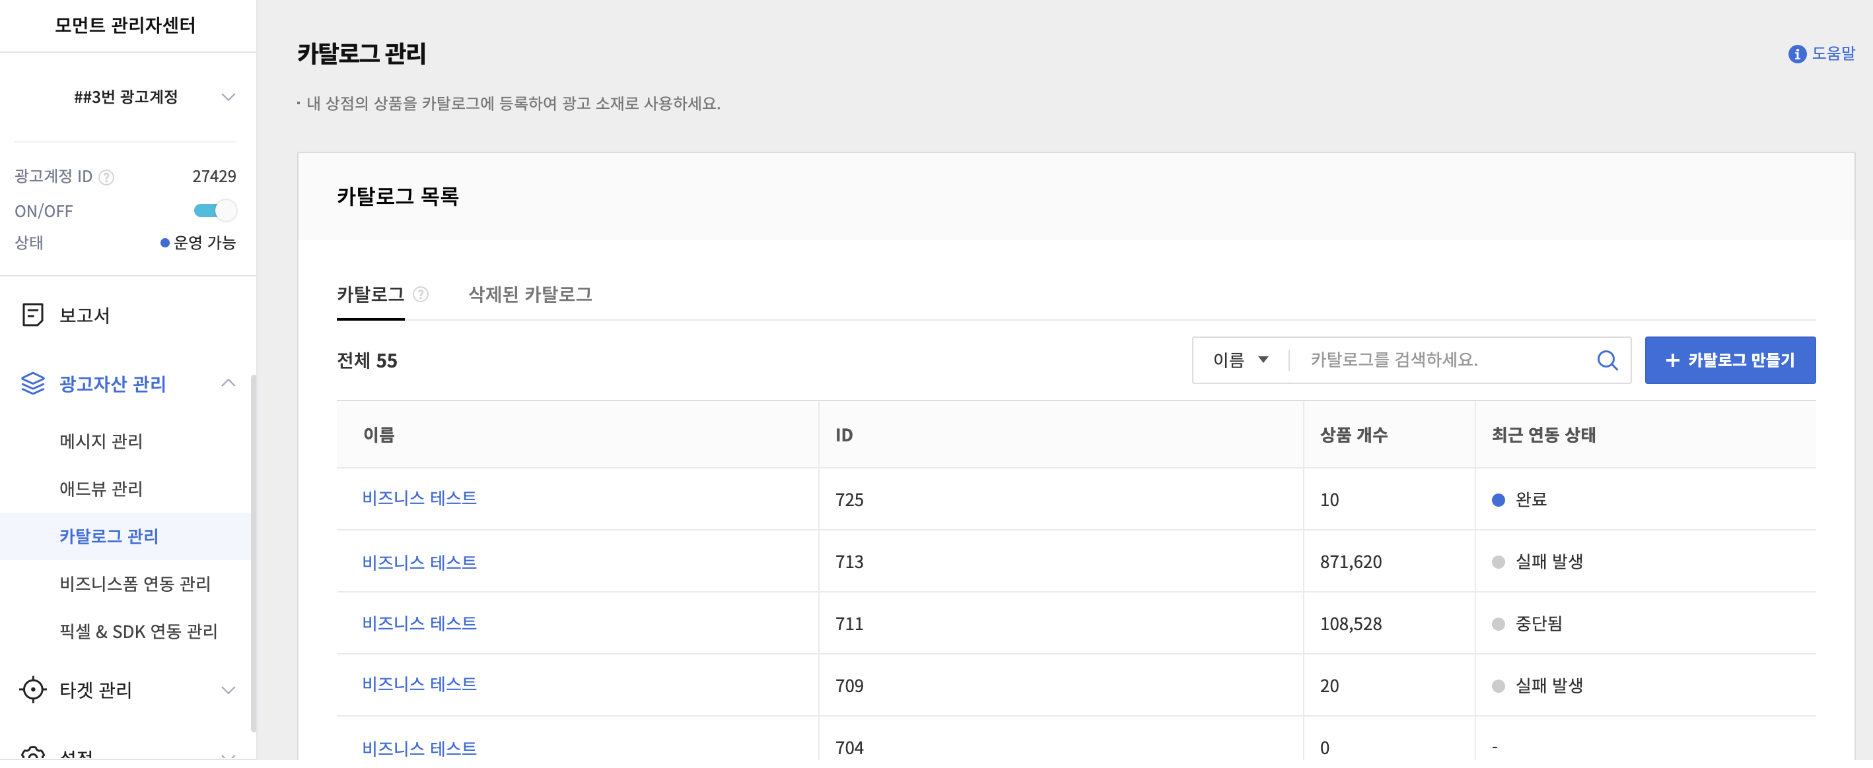
Task: Click the 보고서 report icon
Action: (33, 315)
